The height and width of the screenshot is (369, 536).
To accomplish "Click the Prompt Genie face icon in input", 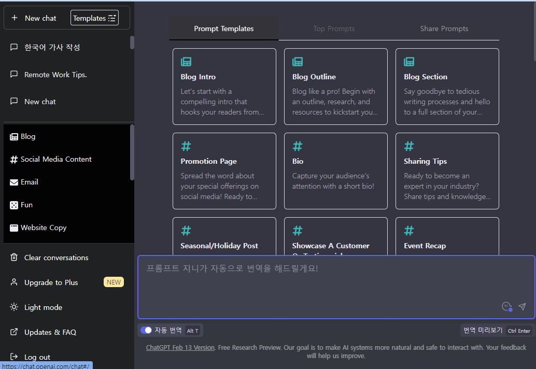I will 506,306.
